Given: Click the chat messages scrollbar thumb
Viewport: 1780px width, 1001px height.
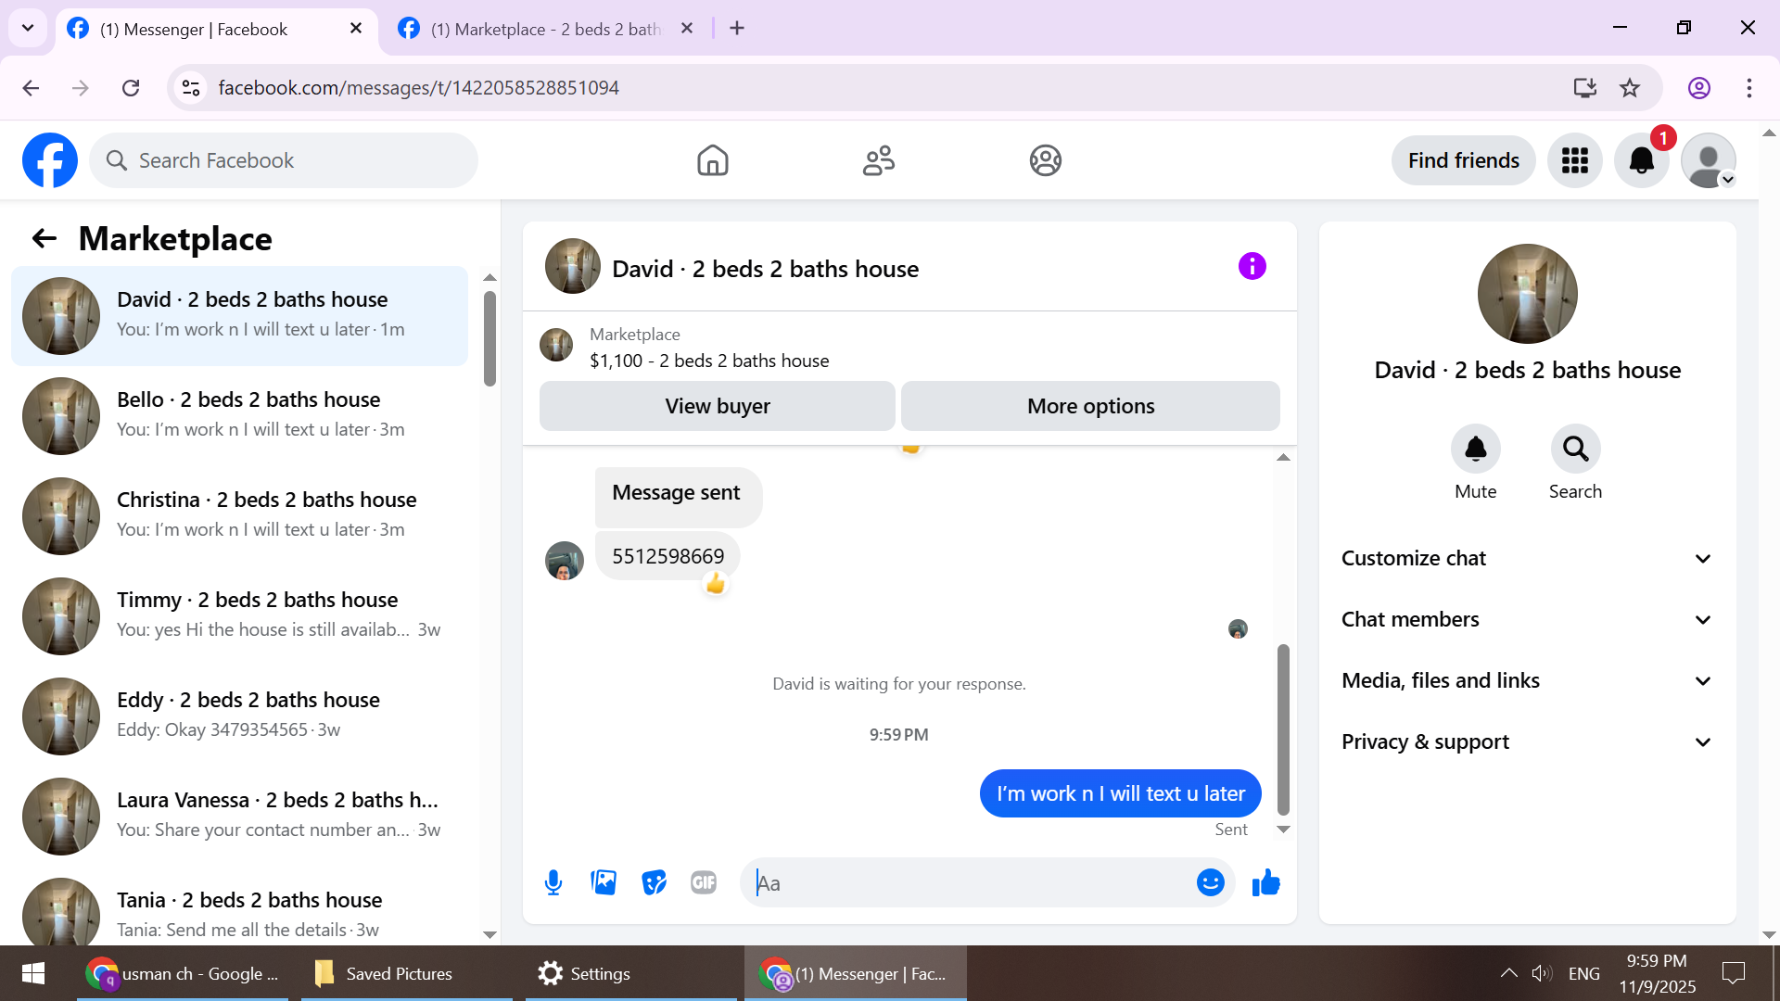Looking at the screenshot, I should (x=1283, y=729).
